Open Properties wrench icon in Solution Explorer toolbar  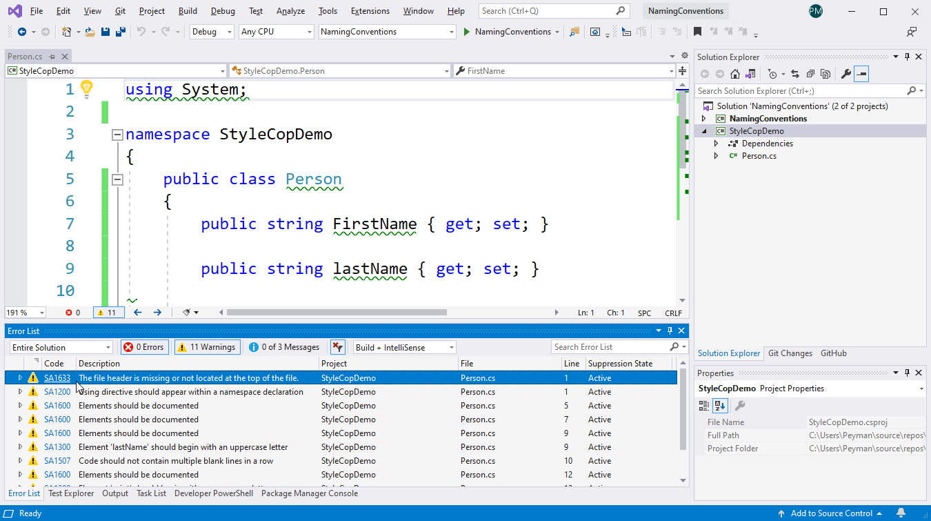click(845, 74)
